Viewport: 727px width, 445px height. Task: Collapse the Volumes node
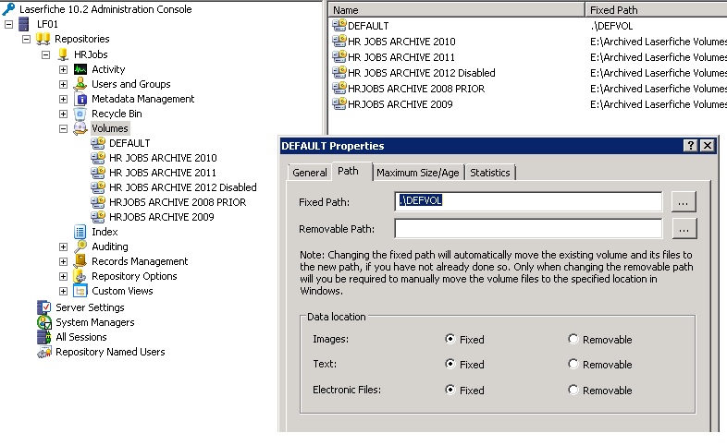point(64,129)
